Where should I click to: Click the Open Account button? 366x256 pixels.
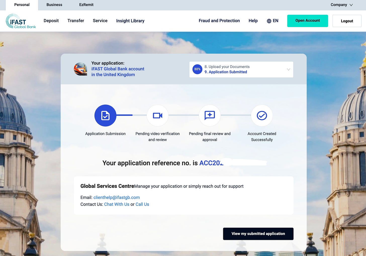pos(307,21)
